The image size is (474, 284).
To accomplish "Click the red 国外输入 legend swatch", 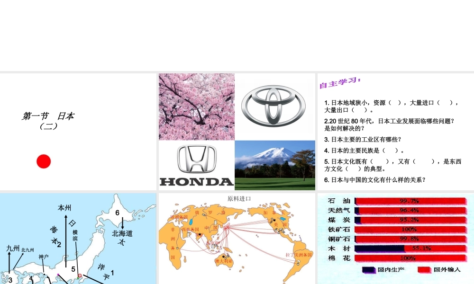I will click(425, 270).
